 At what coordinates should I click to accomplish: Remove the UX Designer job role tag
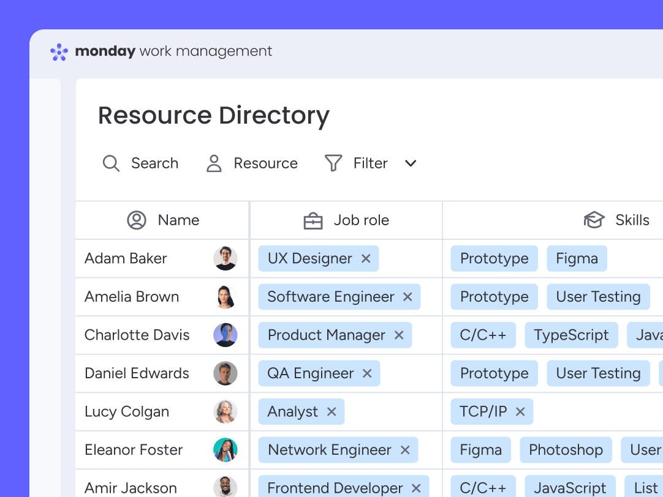pyautogui.click(x=366, y=259)
